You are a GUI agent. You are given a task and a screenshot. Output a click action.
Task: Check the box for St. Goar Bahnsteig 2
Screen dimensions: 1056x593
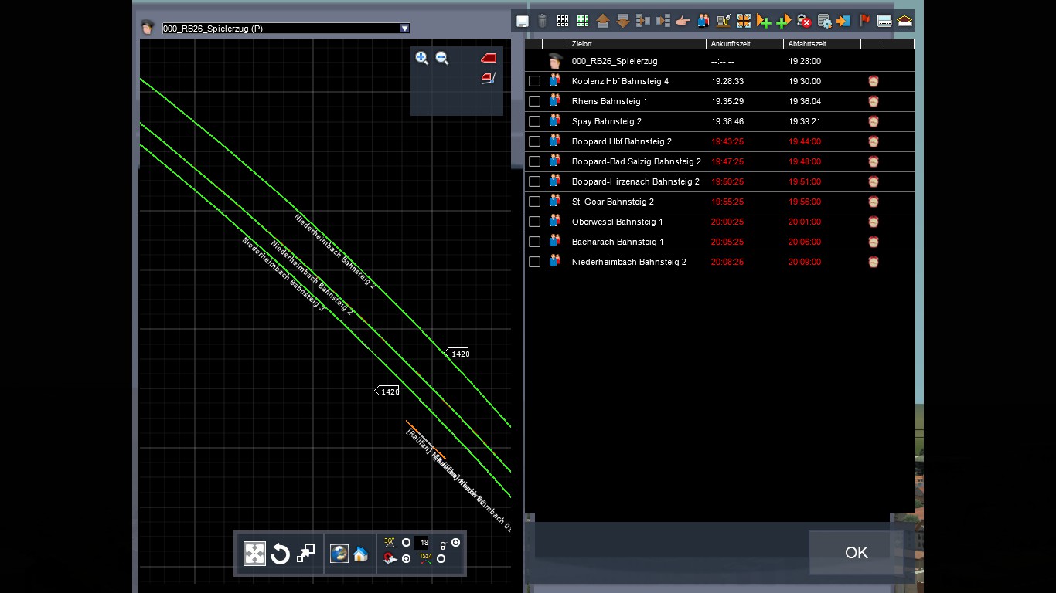534,202
